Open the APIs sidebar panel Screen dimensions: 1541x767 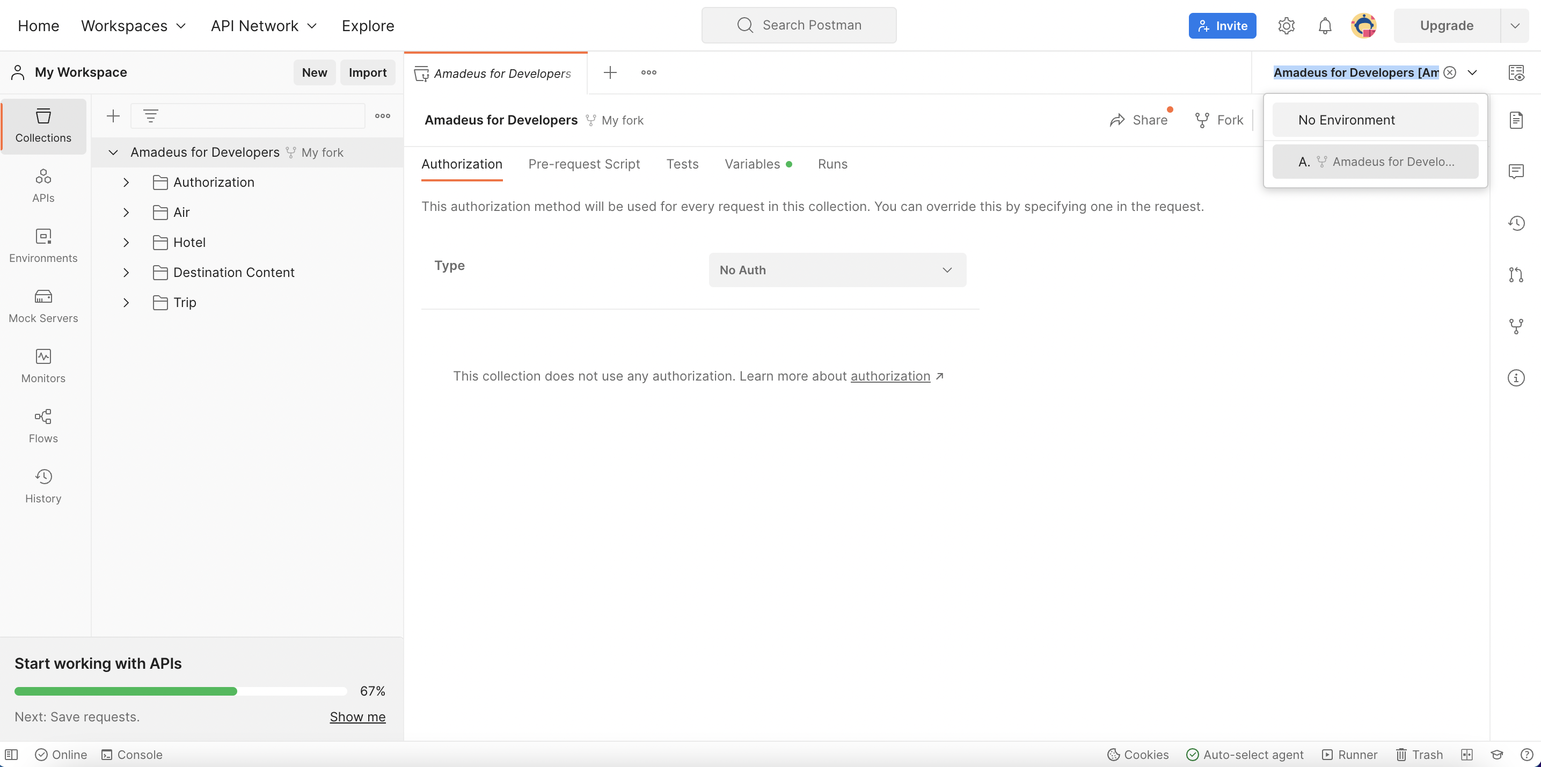click(x=43, y=186)
